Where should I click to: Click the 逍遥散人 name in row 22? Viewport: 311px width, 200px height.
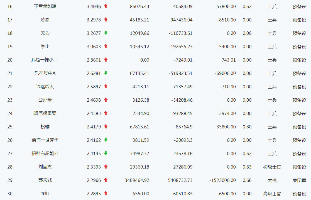(x=45, y=87)
